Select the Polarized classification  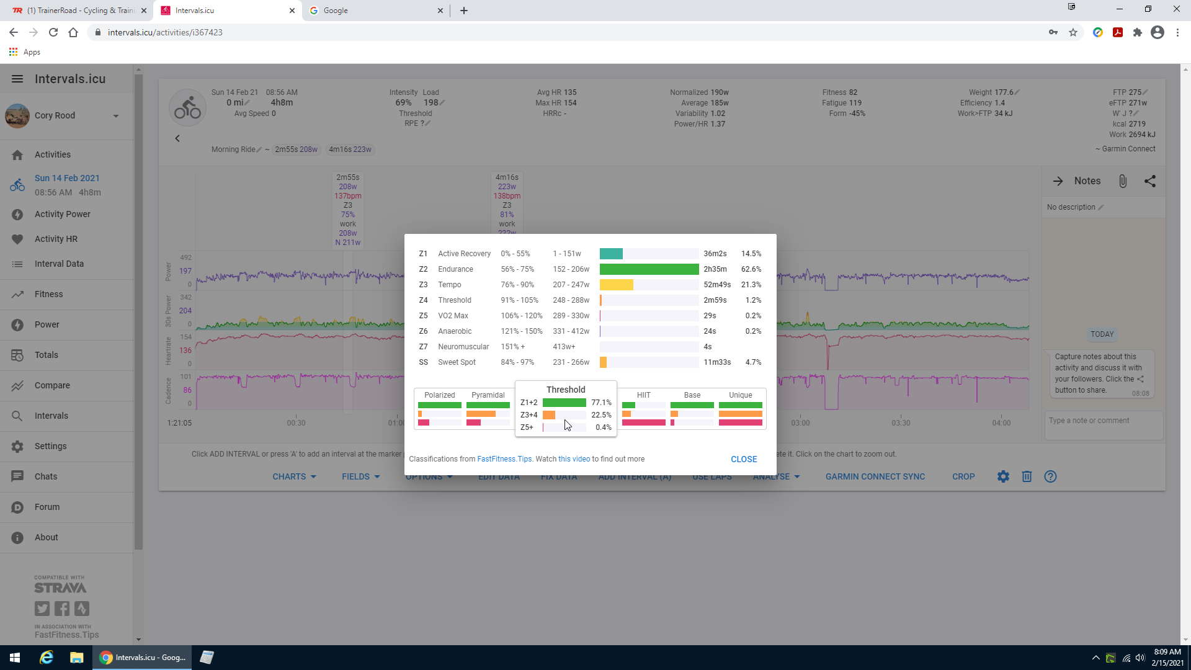pos(439,409)
